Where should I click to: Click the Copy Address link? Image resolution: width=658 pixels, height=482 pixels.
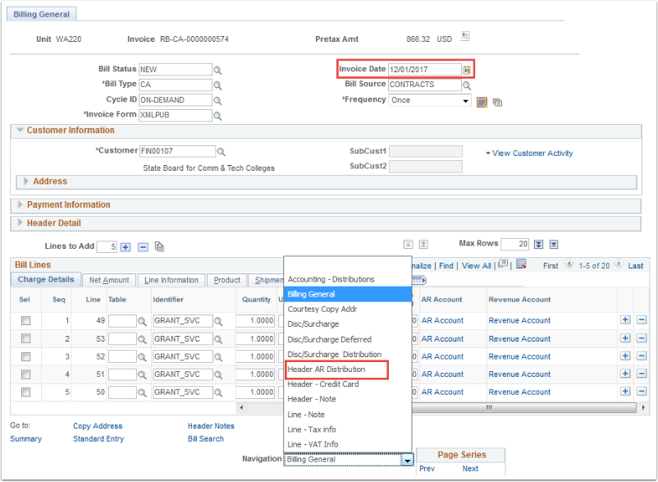(x=98, y=426)
